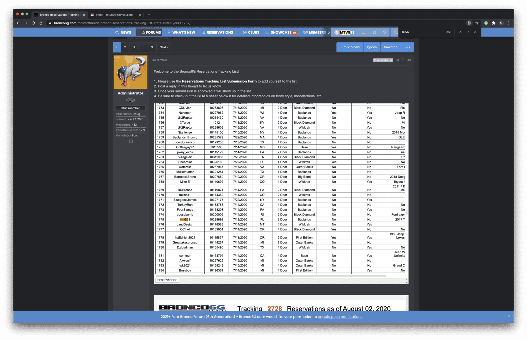The height and width of the screenshot is (340, 527).
Task: Open the post permalink #1
Action: (x=409, y=60)
